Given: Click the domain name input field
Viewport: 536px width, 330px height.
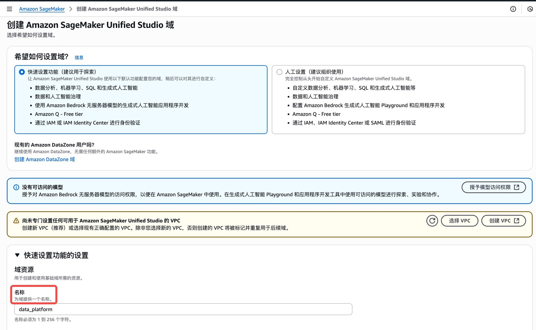Looking at the screenshot, I should 183,309.
